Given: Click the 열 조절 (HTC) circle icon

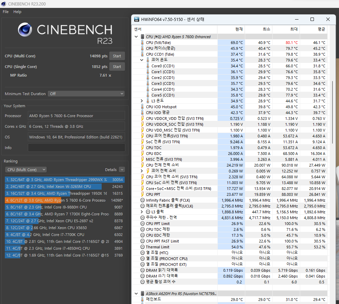Looking at the screenshot, I should click(x=143, y=252).
